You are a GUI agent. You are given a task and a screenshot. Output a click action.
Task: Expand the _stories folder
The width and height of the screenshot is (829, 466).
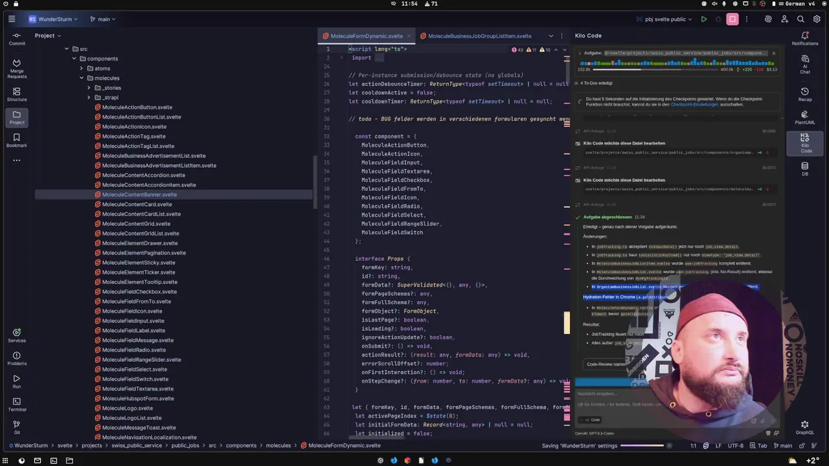click(x=89, y=88)
